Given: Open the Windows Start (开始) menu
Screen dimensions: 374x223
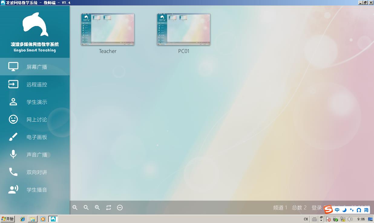Looking at the screenshot, I should click(x=8, y=219).
